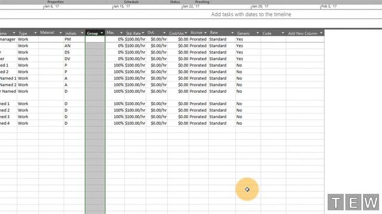Screen dimensions: 382x214
Task: Click the Add New Column header
Action: point(303,33)
